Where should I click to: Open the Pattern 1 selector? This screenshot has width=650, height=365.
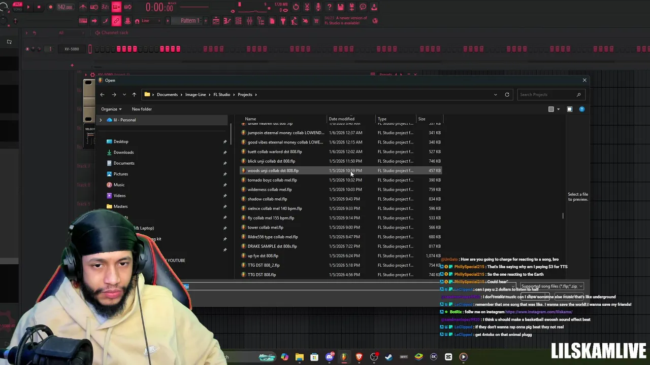click(190, 21)
